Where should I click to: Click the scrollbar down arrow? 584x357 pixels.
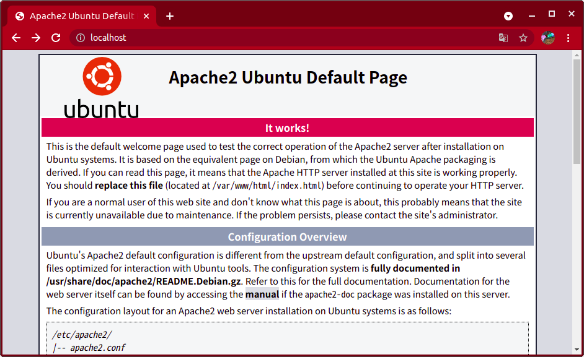pos(577,350)
